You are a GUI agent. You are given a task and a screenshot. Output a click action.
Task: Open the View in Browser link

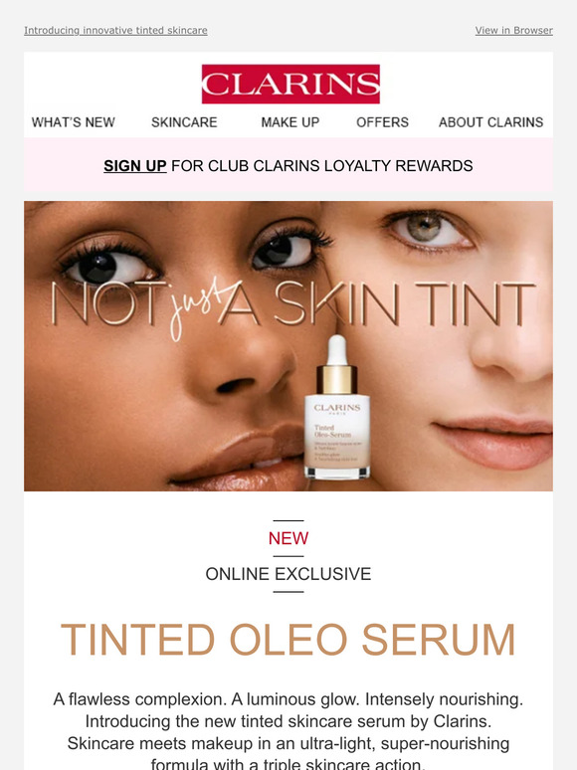(x=513, y=31)
